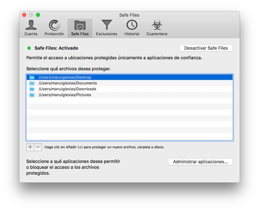
Task: Click the red close window button
Action: [x=24, y=15]
